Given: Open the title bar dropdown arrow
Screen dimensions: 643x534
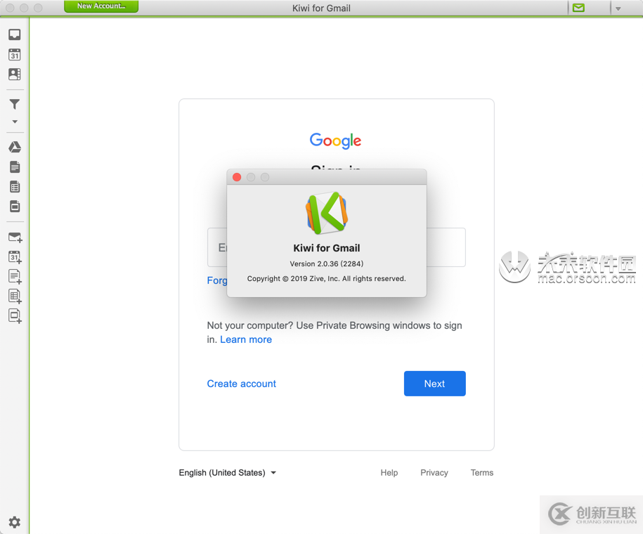Looking at the screenshot, I should [618, 8].
